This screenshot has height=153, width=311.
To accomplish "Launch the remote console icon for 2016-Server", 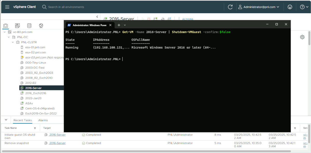I will pyautogui.click(x=155, y=19).
